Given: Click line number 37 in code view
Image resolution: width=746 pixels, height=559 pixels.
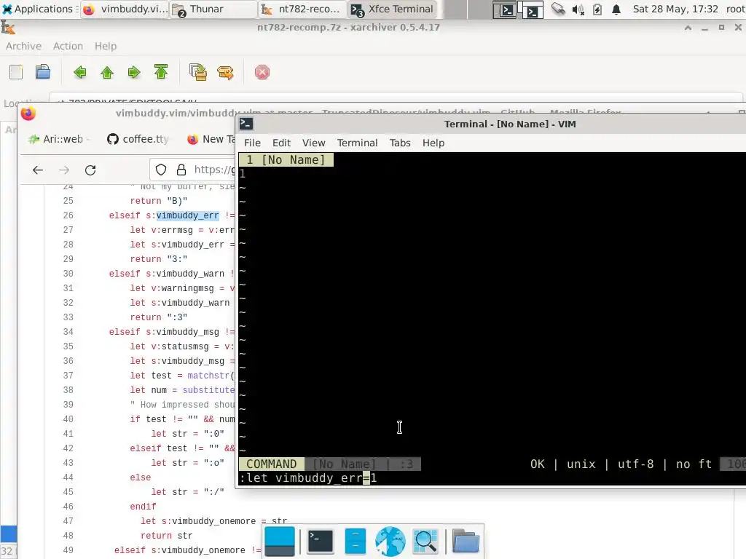Looking at the screenshot, I should pyautogui.click(x=68, y=376).
